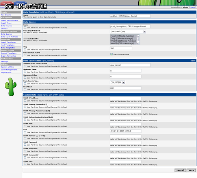197x178 pixels.
Task: Open the Data Input Method dropdown
Action: tap(128, 32)
